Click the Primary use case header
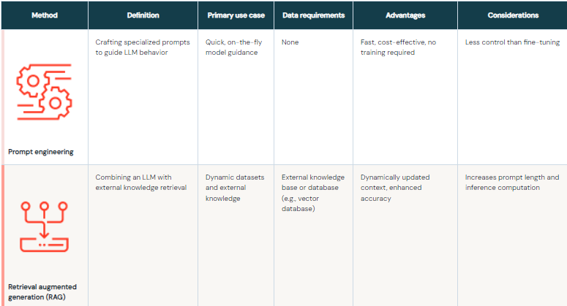The image size is (567, 306). (236, 15)
